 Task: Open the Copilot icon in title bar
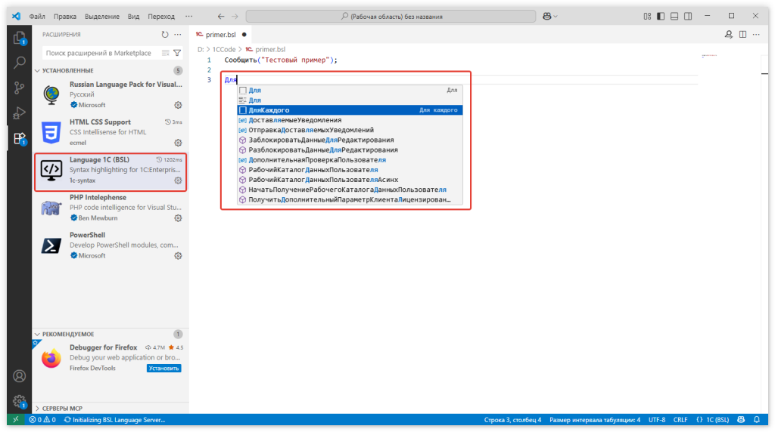click(x=546, y=17)
